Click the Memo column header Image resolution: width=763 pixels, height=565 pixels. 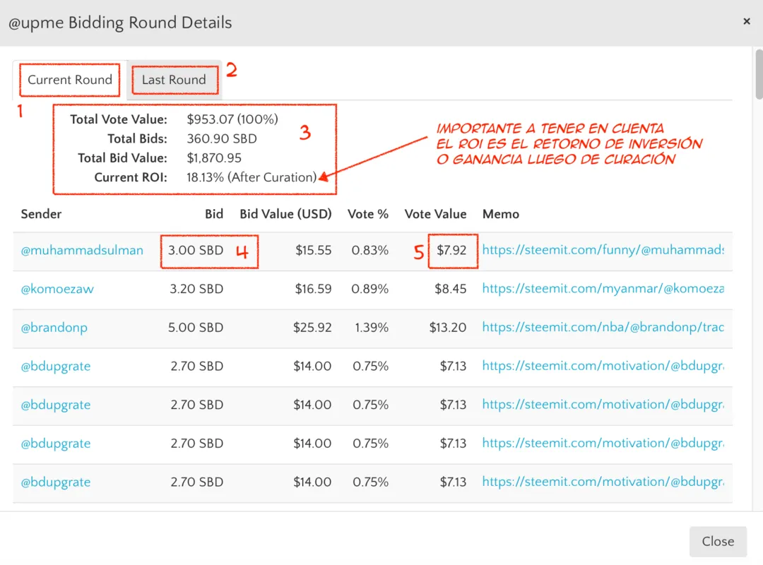point(501,214)
